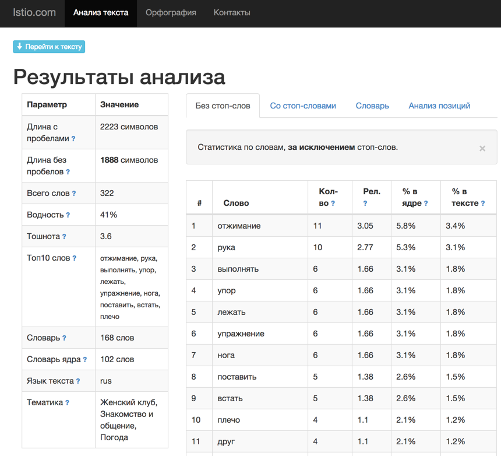This screenshot has height=456, width=501.
Task: Click help icon beside Словарь ядра
Action: pyautogui.click(x=85, y=360)
